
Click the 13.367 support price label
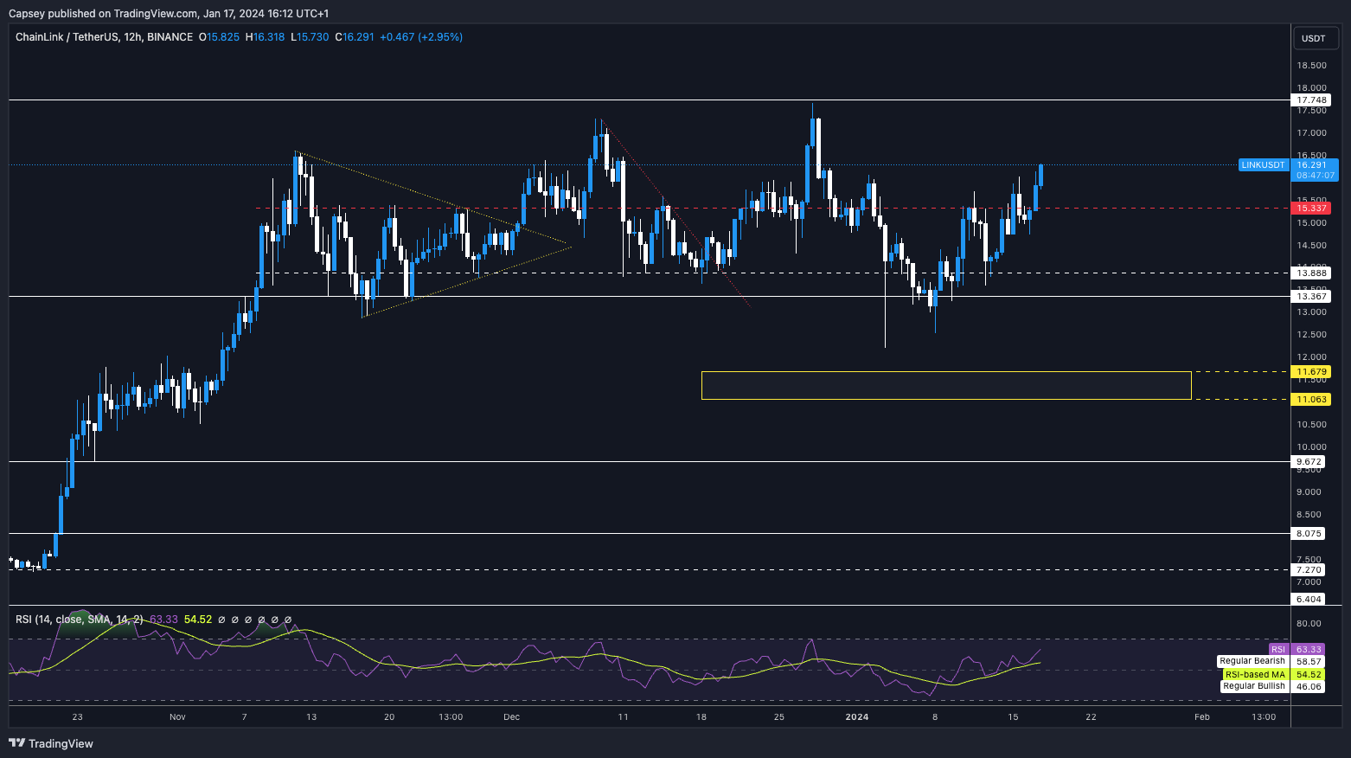[x=1311, y=296]
